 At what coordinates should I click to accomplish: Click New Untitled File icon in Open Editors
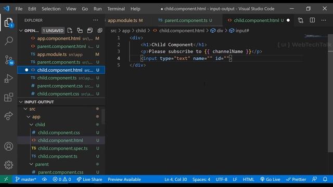tap(70, 31)
